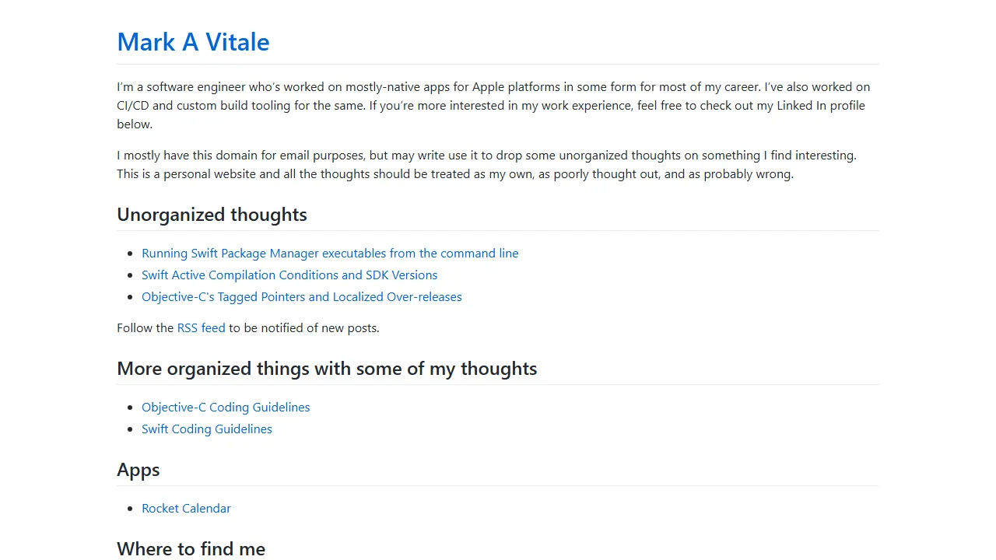The image size is (996, 560).
Task: Click the paragraph about email domain purposes
Action: coord(486,165)
